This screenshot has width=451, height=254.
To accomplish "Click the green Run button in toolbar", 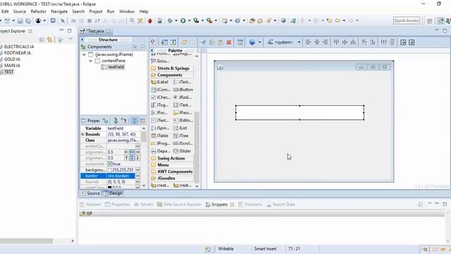I will point(183,20).
